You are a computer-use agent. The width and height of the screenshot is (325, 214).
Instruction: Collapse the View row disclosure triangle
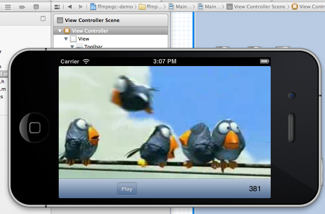[x=66, y=39]
